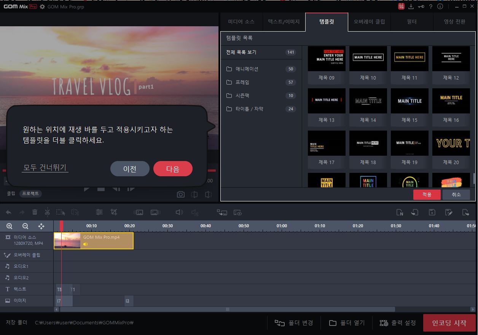Select the 제목 14 template thumbnail

[x=368, y=101]
